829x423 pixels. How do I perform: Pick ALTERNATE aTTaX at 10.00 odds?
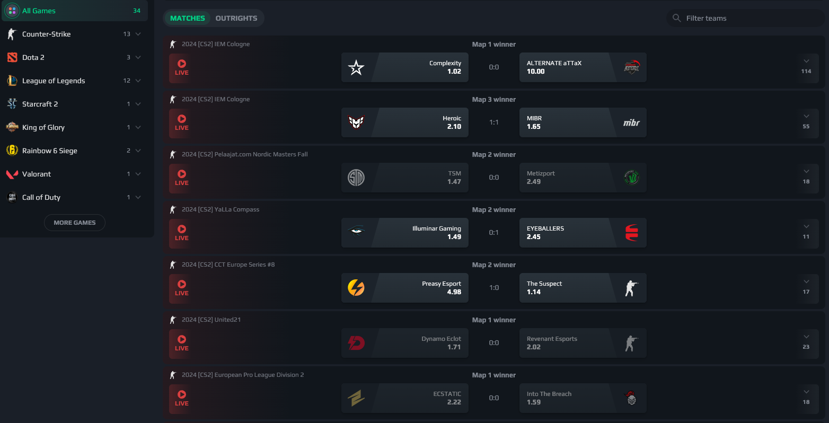coord(568,67)
